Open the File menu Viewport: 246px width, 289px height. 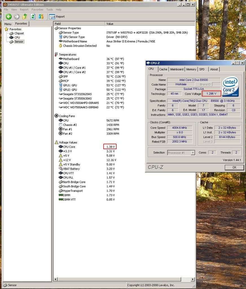pos(6,10)
